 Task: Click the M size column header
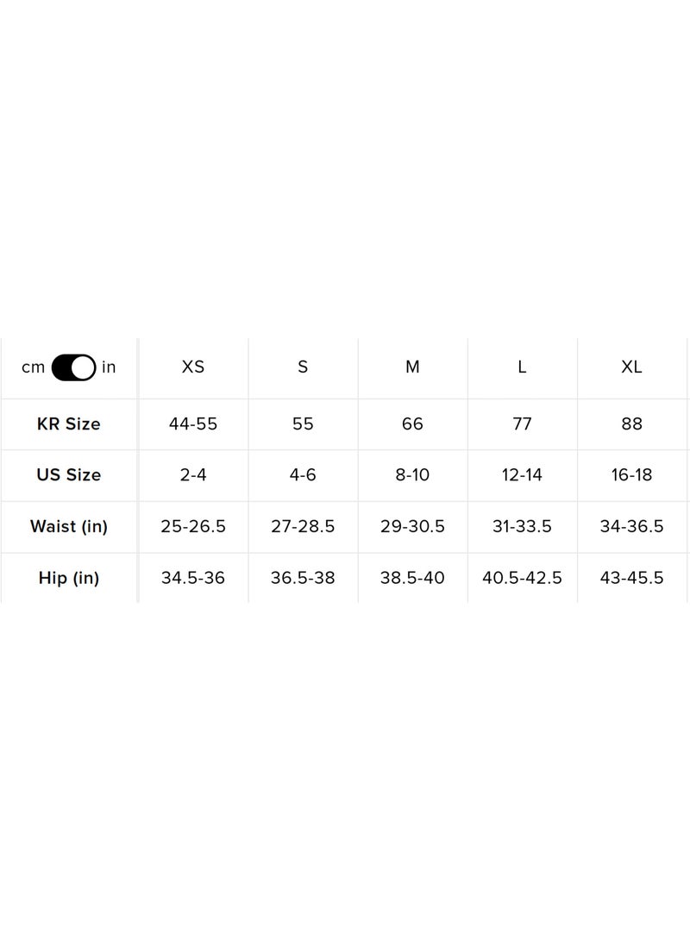pos(412,367)
